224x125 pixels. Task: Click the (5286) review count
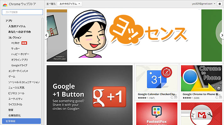pyautogui.click(x=196, y=98)
